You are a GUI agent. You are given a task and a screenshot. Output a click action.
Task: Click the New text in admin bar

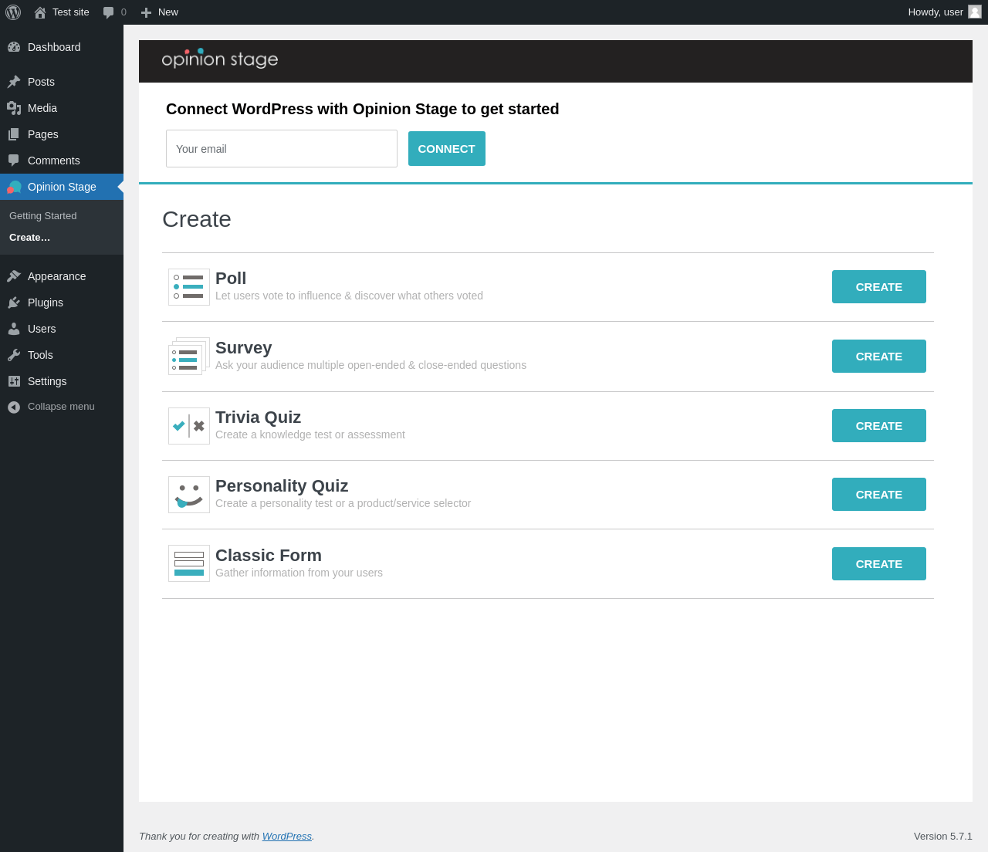point(168,12)
